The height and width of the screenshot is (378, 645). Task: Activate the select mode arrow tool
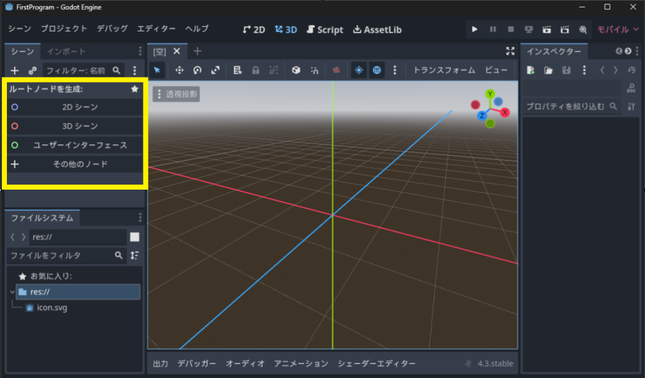(157, 70)
